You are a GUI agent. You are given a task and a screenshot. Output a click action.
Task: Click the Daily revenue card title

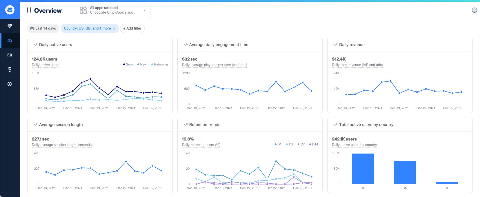coord(352,45)
